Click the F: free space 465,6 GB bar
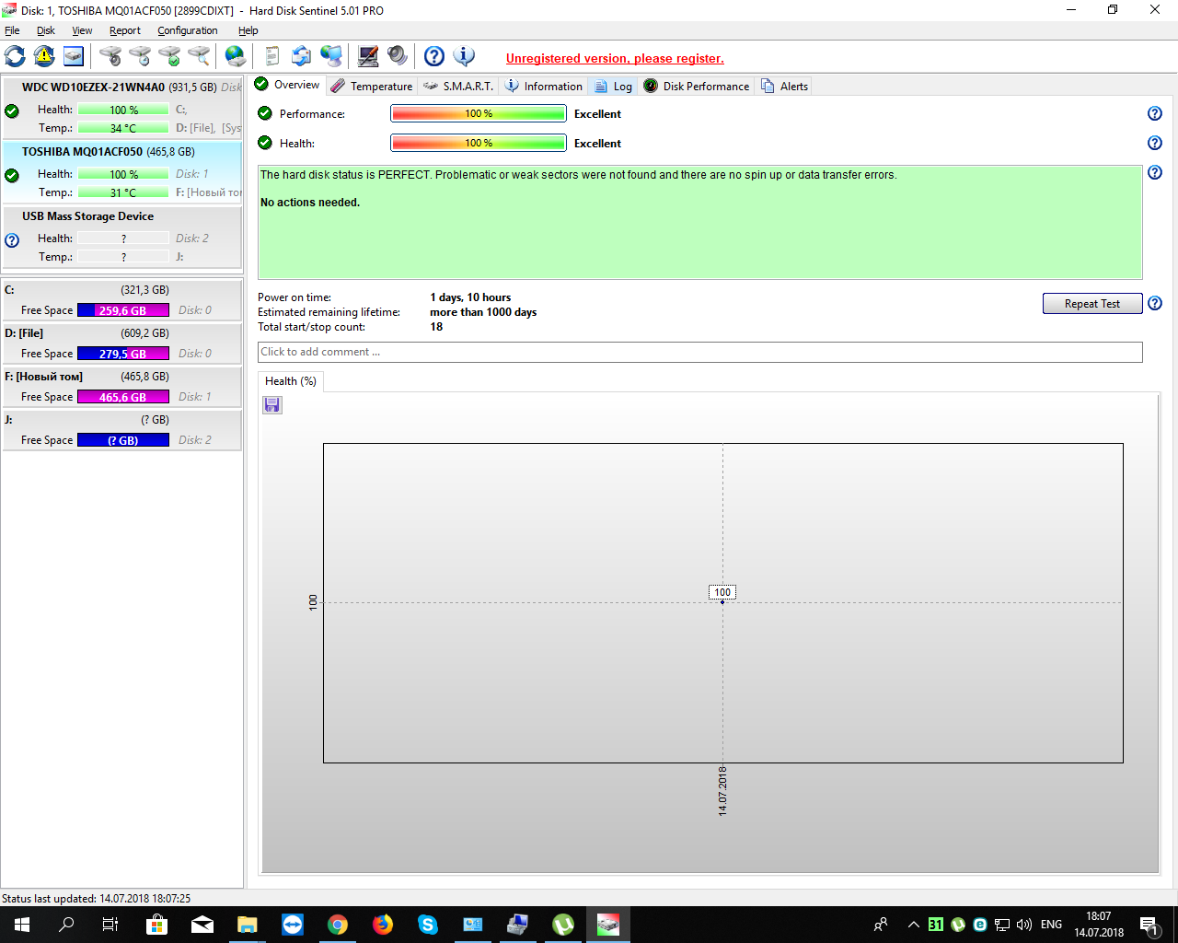The height and width of the screenshot is (943, 1178). (123, 397)
